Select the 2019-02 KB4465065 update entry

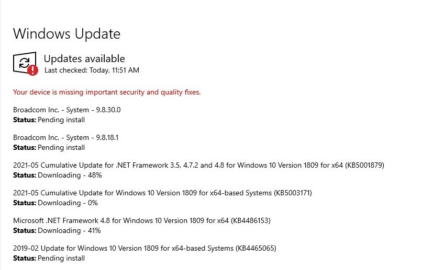(145, 249)
